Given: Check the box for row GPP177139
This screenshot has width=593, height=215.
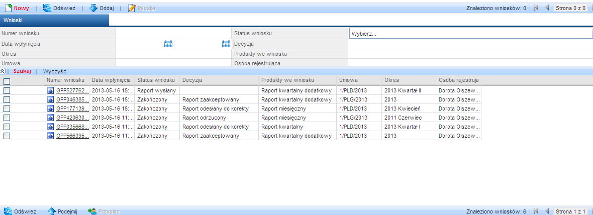Looking at the screenshot, I should point(7,109).
